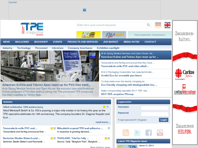Click yellow K tag beside Sartorius Stedim Biotech
Viewport: 198px width, 148px height.
click(52, 138)
